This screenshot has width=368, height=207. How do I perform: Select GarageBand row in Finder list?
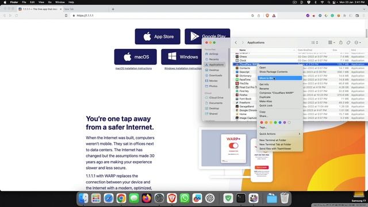(x=300, y=106)
